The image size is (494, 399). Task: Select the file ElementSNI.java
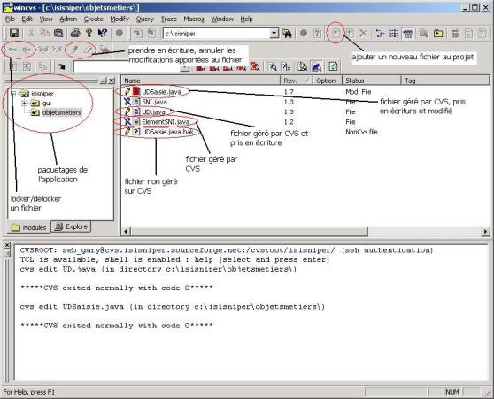(x=166, y=122)
